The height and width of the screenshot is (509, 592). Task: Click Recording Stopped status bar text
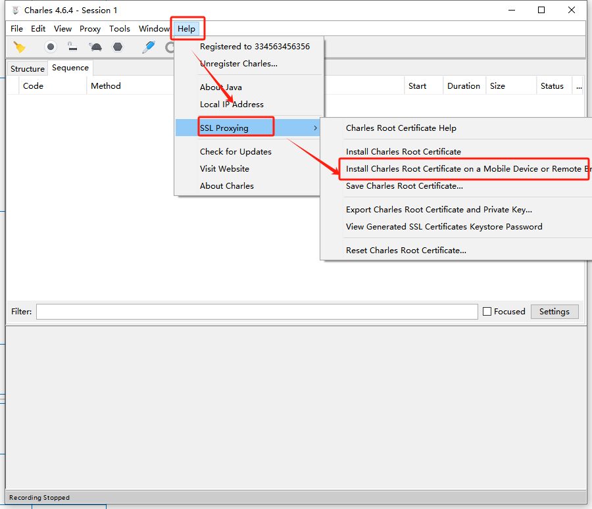39,498
